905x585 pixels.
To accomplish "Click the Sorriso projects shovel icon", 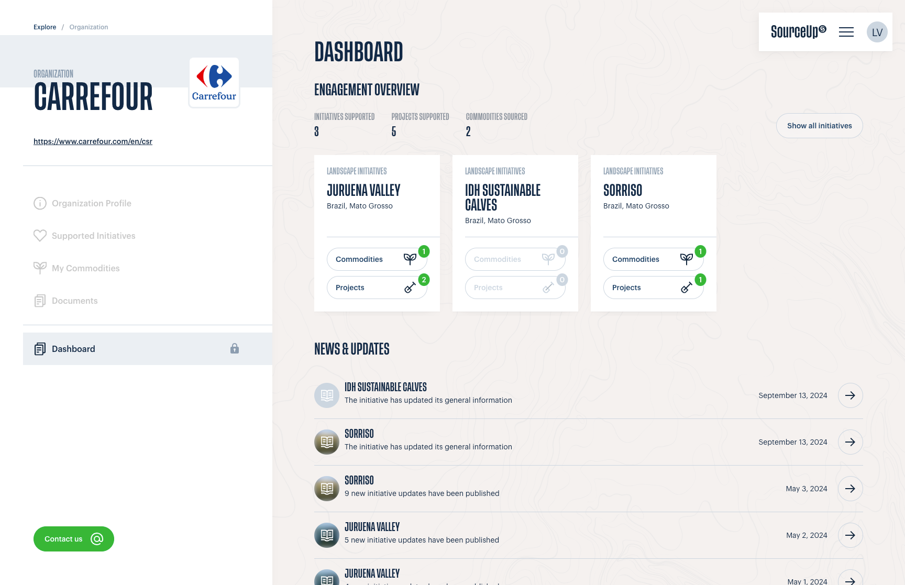I will click(687, 287).
